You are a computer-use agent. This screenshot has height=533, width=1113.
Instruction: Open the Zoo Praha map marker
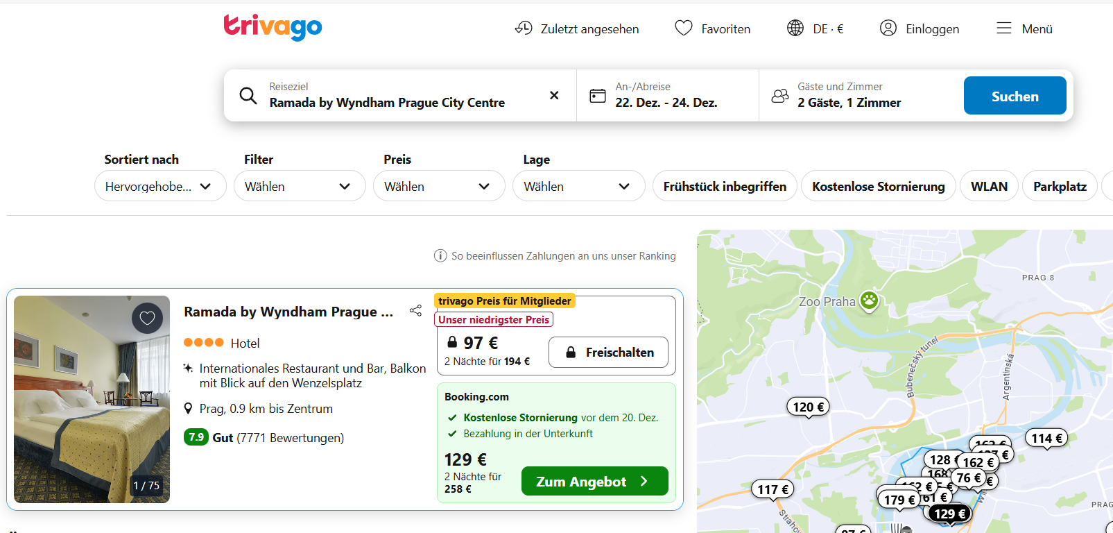[869, 301]
